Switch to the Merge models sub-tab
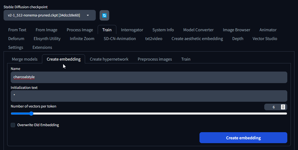 [x=25, y=59]
